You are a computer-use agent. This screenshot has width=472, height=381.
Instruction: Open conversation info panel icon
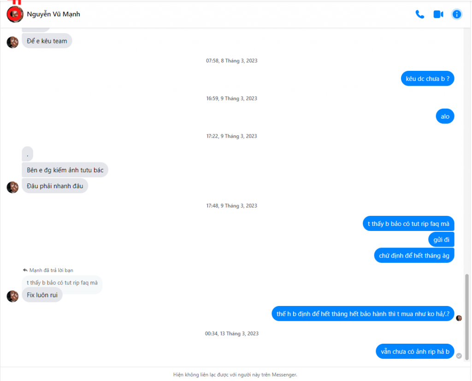tap(457, 14)
